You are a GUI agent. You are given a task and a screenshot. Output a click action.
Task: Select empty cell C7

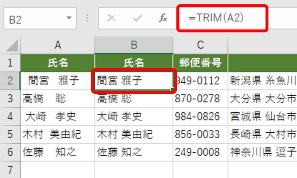(200, 170)
